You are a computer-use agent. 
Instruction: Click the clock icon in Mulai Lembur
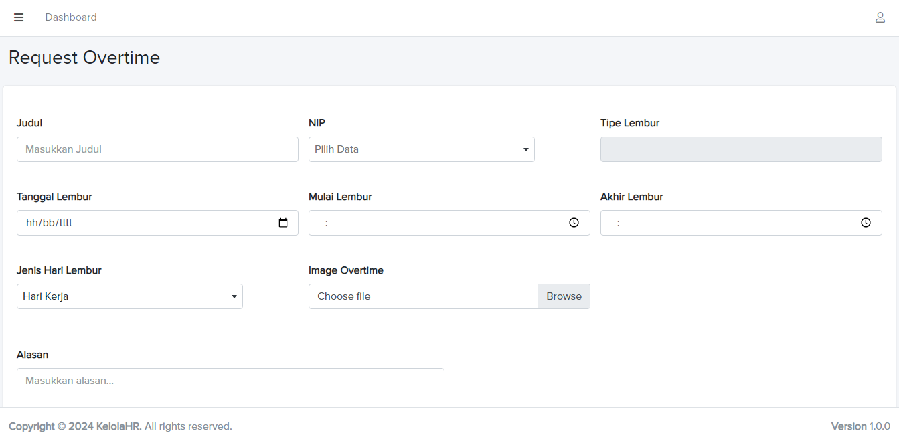click(574, 223)
